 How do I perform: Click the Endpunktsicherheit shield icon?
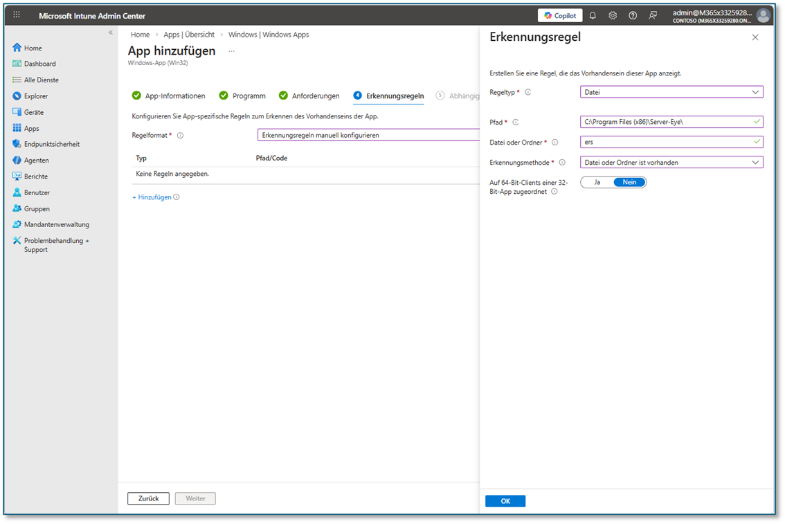(17, 144)
